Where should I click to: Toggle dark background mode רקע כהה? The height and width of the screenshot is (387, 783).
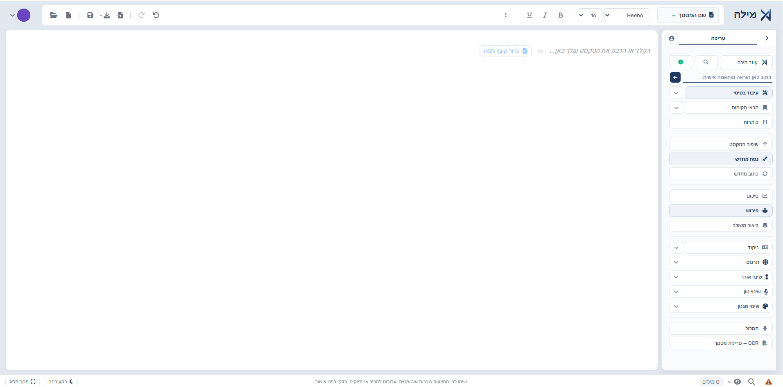(61, 382)
